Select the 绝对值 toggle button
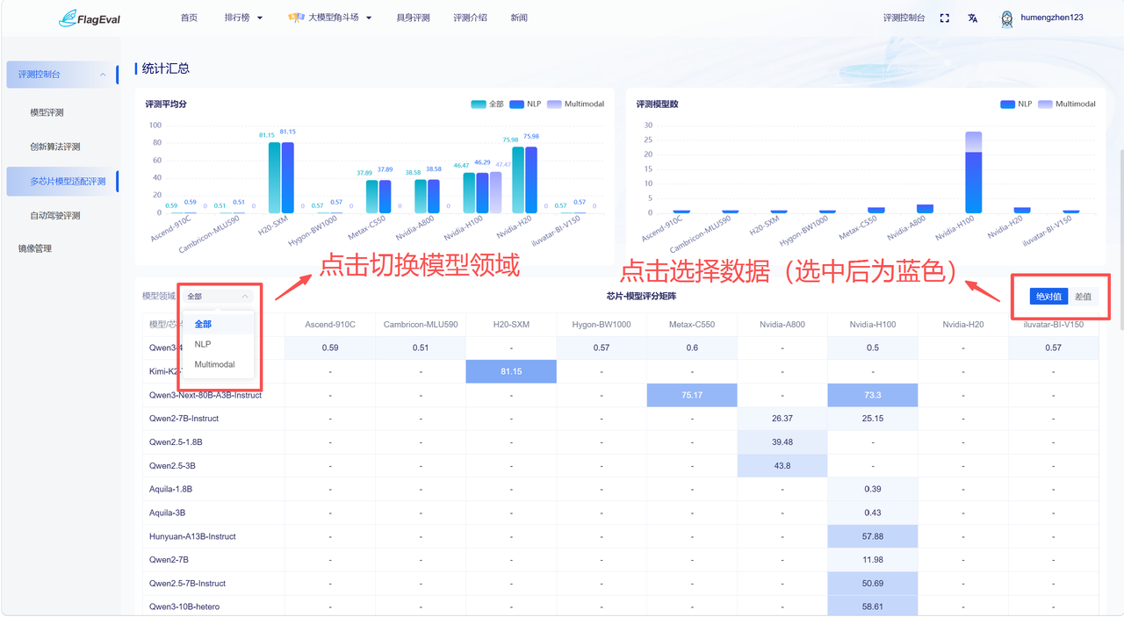This screenshot has width=1124, height=617. click(1049, 297)
